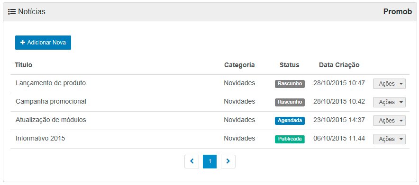Click the Agendada status badge
This screenshot has width=419, height=185.
pos(290,121)
